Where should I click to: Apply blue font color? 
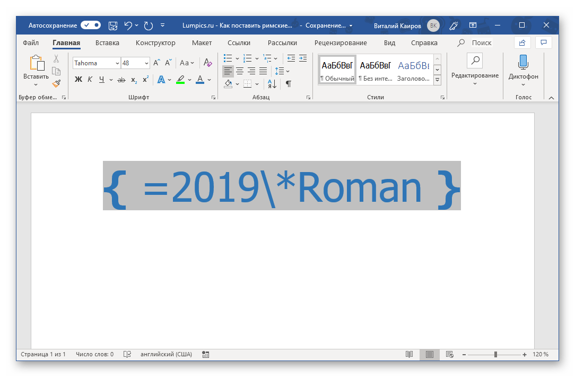200,79
